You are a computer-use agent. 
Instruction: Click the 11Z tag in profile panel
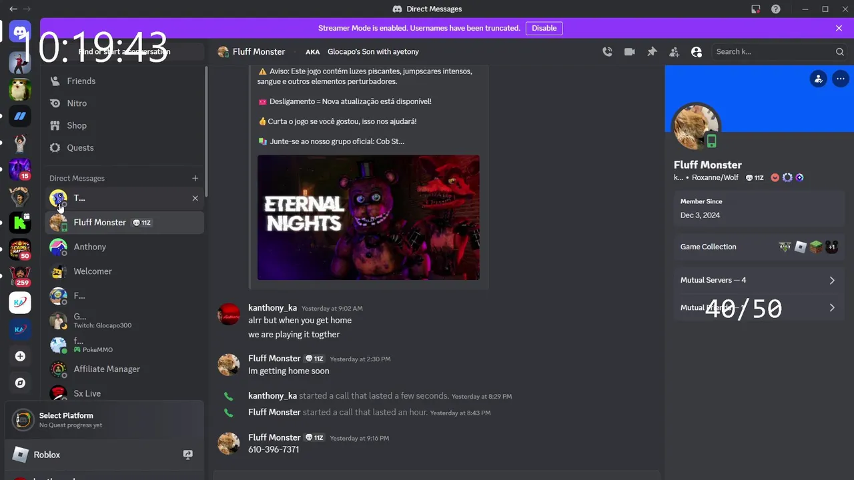coord(755,177)
